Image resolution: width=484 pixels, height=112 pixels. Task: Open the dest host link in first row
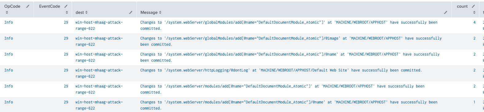[x=99, y=25]
